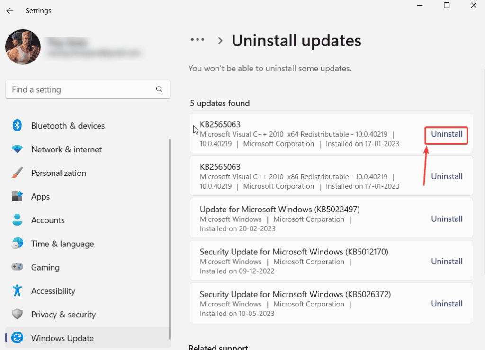Select the Network & internet wifi icon
Image resolution: width=485 pixels, height=350 pixels.
[18, 149]
